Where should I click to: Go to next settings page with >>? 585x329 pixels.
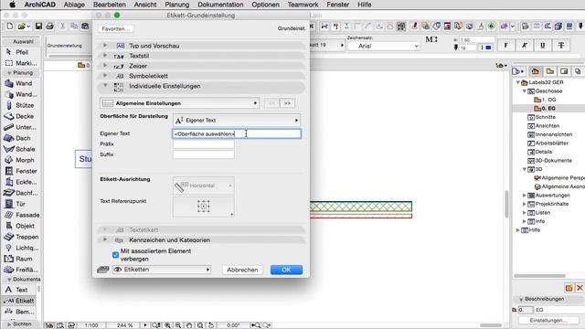point(287,103)
